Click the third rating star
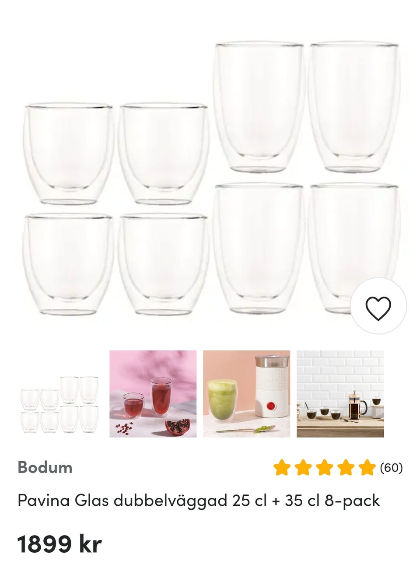The width and height of the screenshot is (420, 571). click(x=325, y=468)
